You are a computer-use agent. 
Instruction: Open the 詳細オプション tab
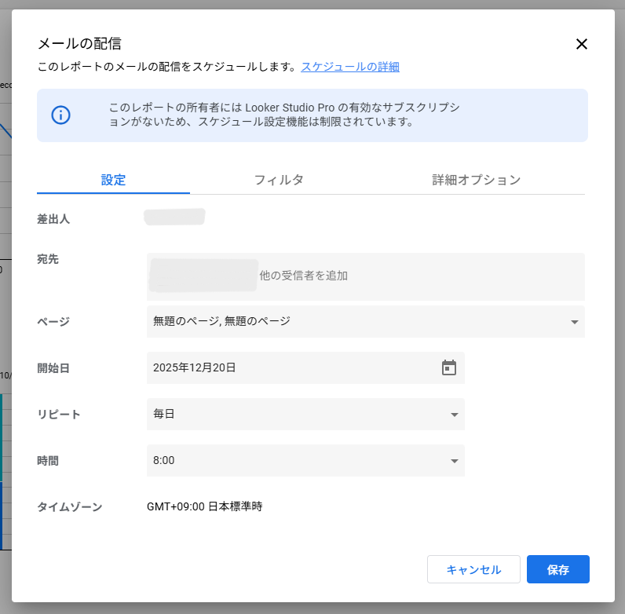[476, 180]
